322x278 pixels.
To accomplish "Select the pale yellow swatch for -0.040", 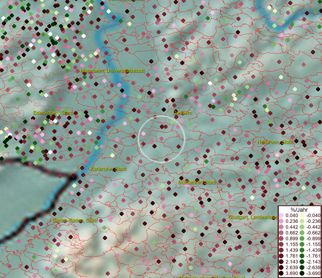I will (x=302, y=215).
